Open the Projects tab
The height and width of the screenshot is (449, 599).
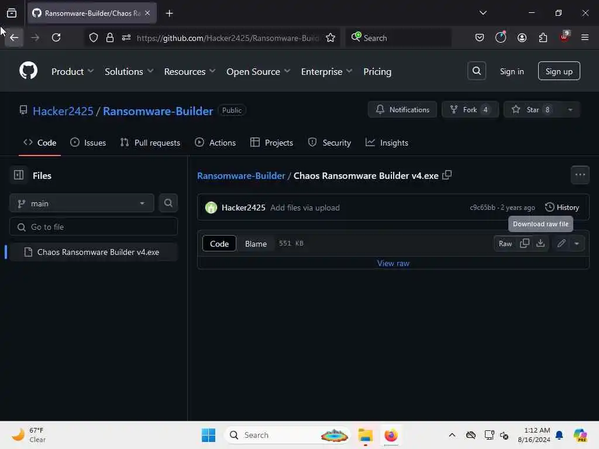click(x=271, y=143)
